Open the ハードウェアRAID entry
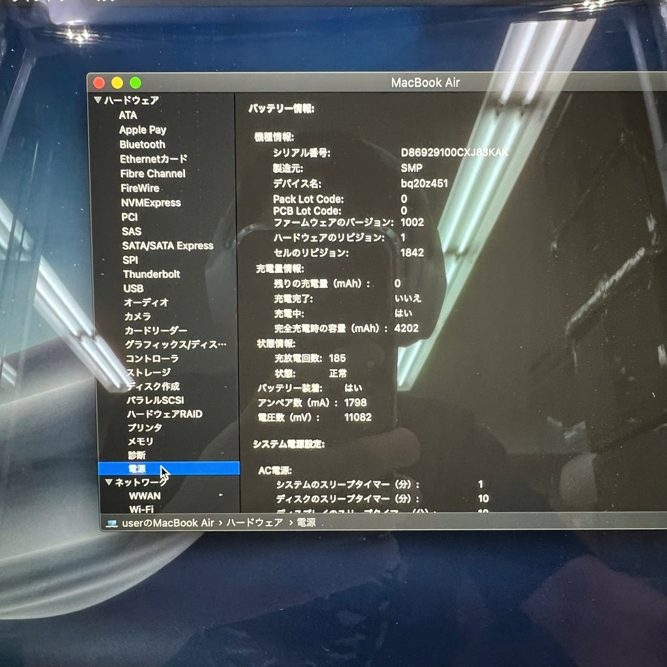Image resolution: width=667 pixels, height=667 pixels. coord(165,414)
